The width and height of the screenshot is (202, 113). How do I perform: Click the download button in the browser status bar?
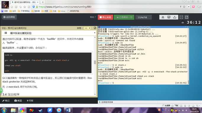click(x=175, y=106)
